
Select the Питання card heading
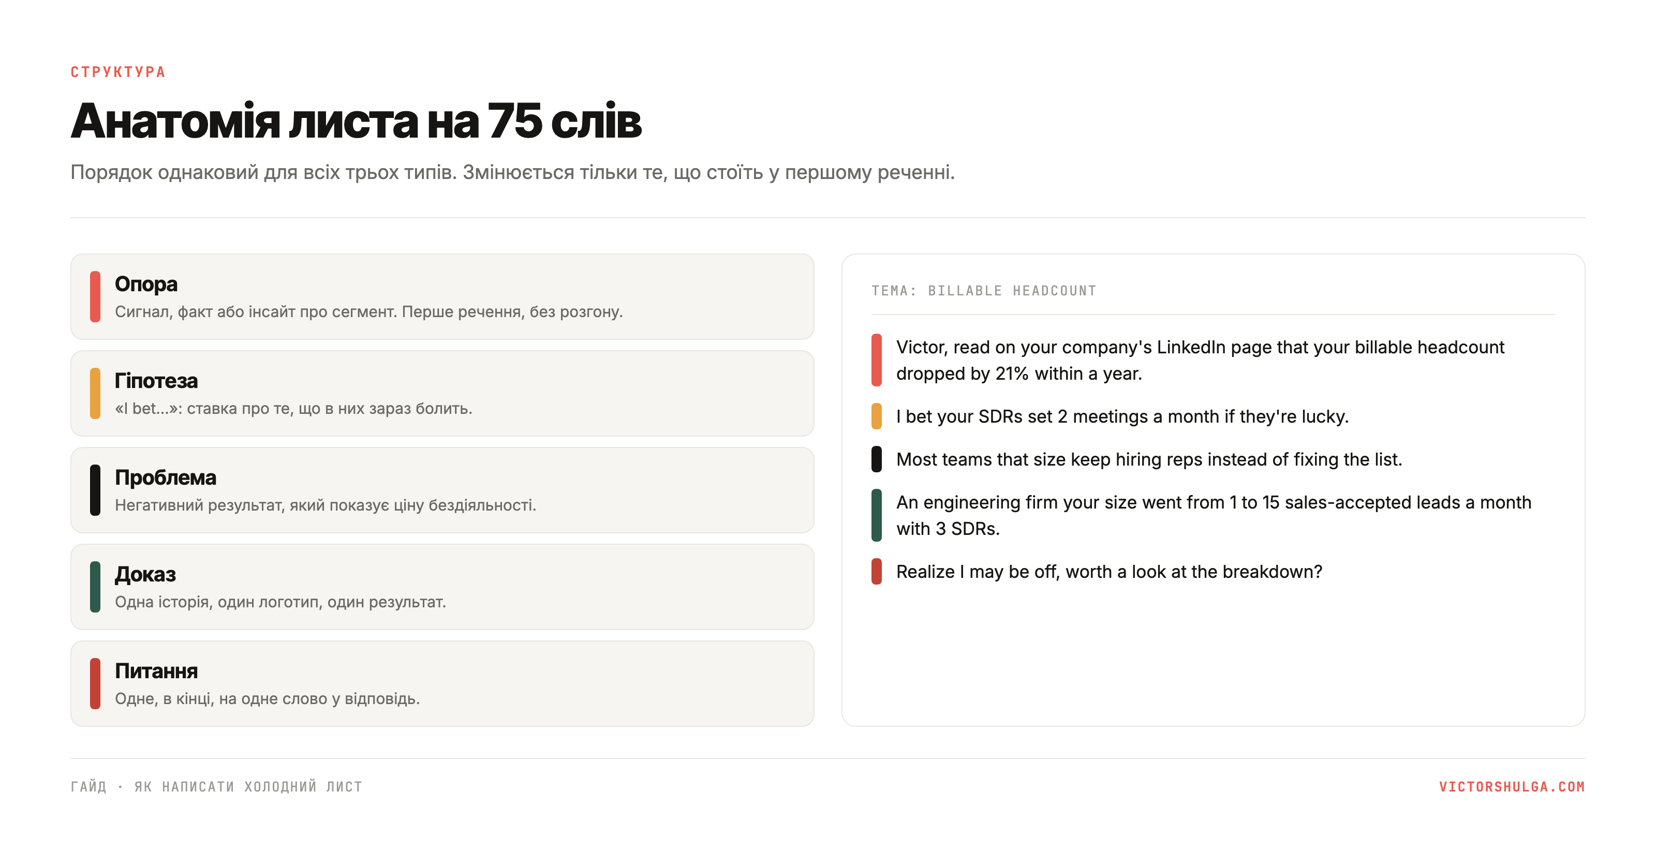point(156,670)
